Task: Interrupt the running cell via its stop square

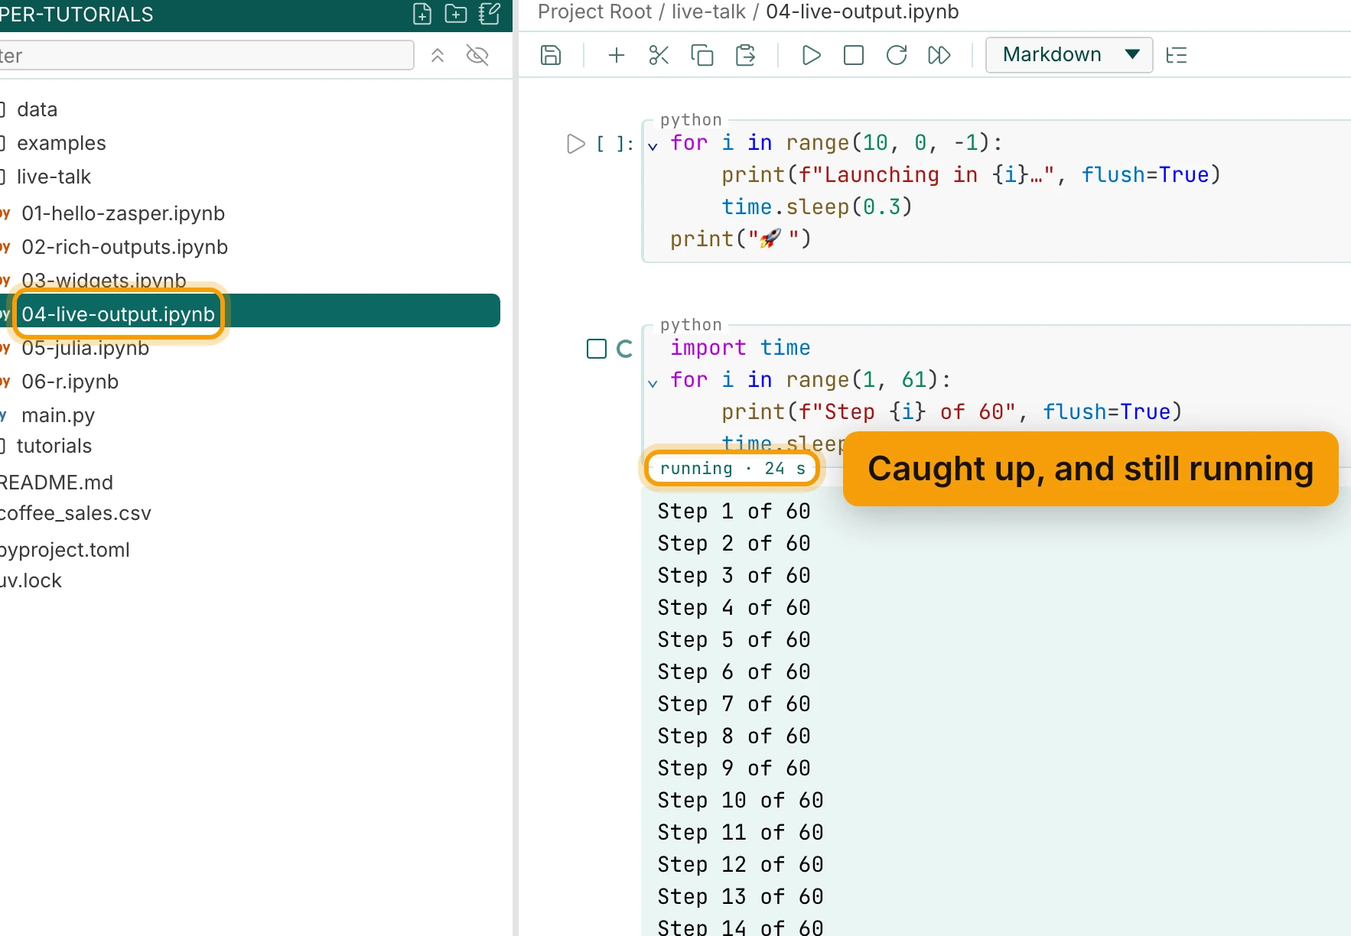Action: [x=597, y=349]
